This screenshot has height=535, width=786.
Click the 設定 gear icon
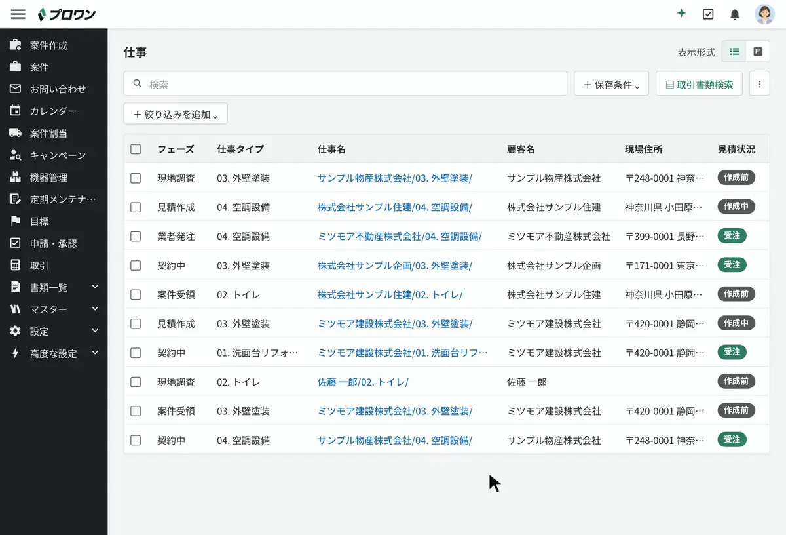[15, 331]
